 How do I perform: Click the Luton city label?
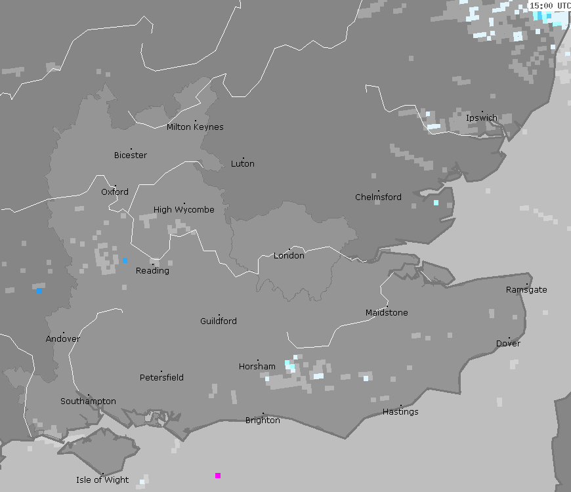click(243, 164)
